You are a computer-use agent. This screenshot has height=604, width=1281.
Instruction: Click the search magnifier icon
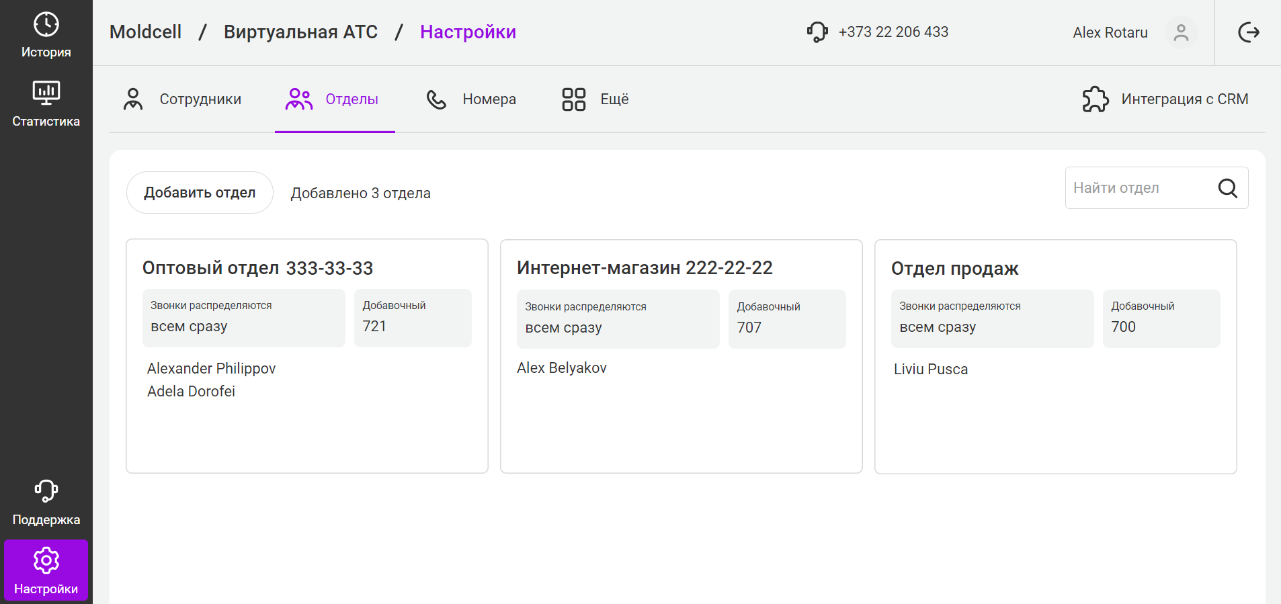[1227, 188]
